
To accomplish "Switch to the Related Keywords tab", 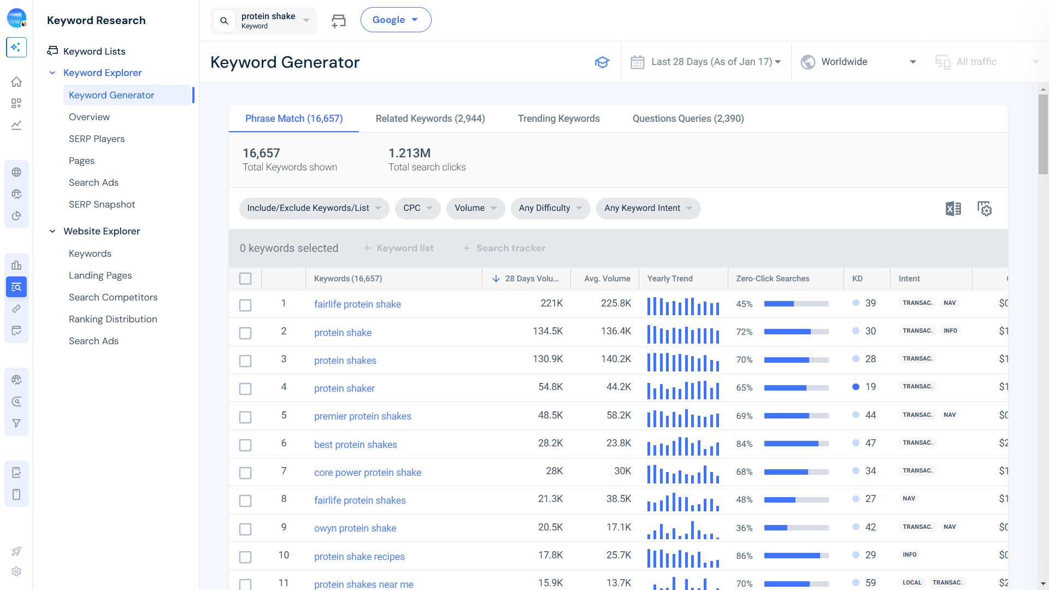I will 430,119.
